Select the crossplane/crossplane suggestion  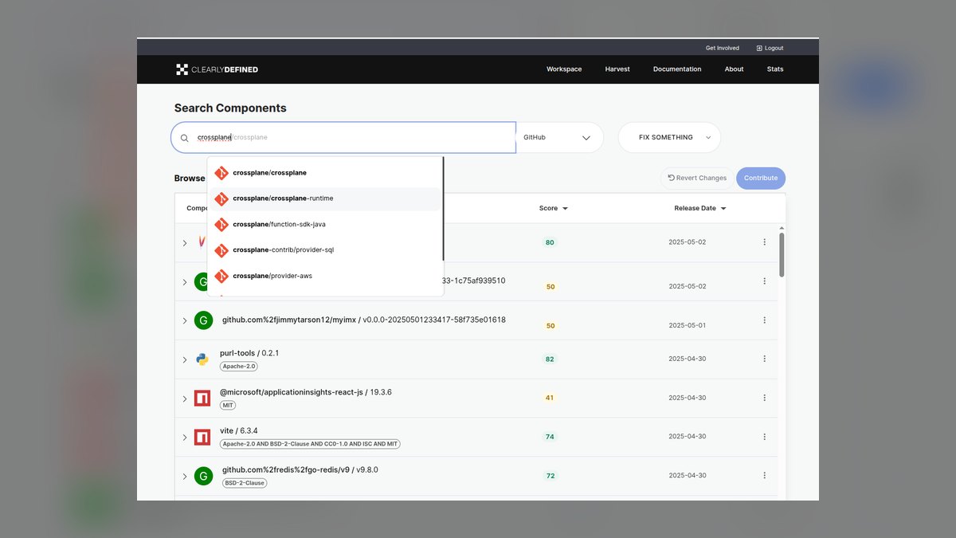pos(325,173)
